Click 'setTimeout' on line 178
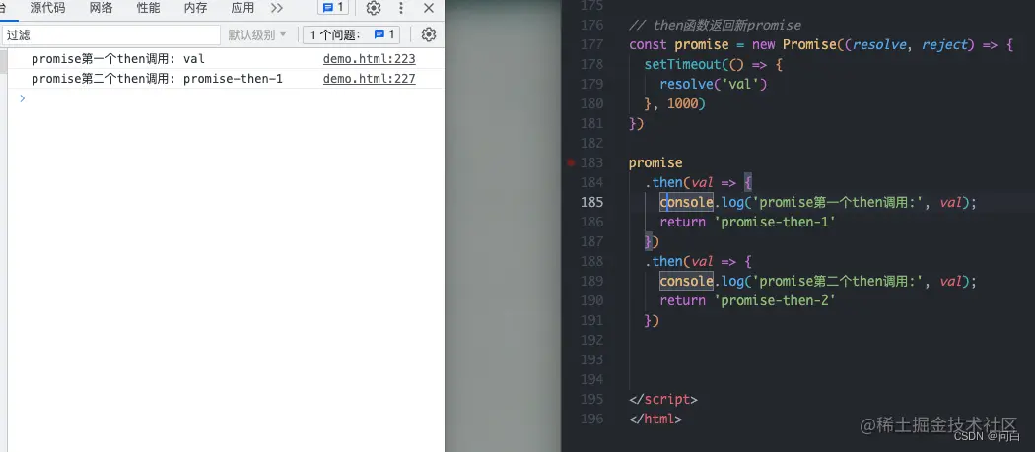The width and height of the screenshot is (1035, 452). click(x=678, y=64)
